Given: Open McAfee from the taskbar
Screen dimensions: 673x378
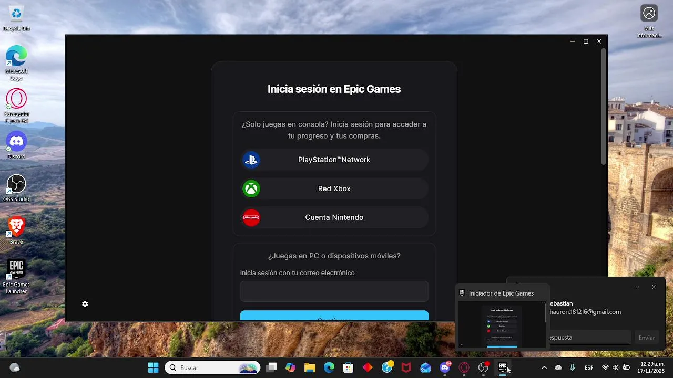Looking at the screenshot, I should (406, 367).
